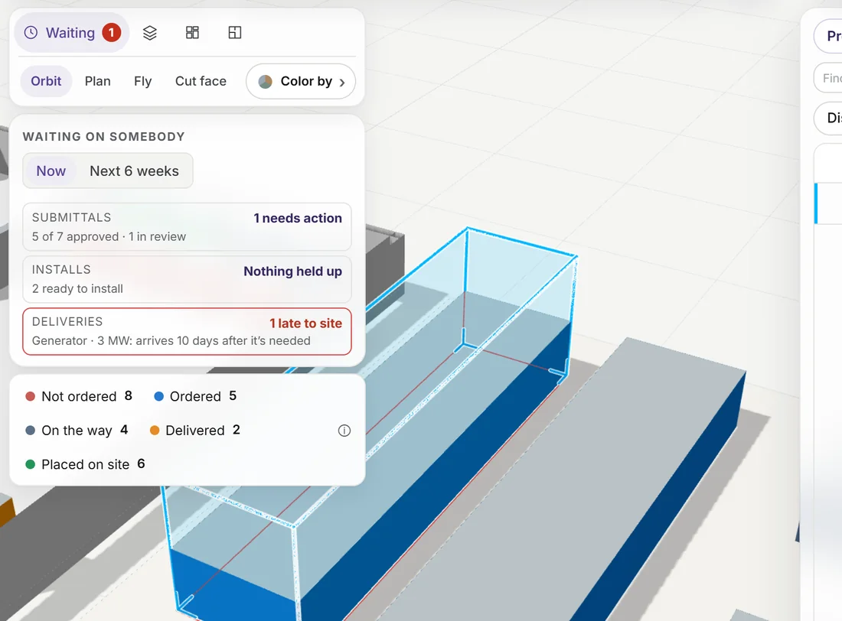Click the red Waiting count badge
842x621 pixels.
point(112,33)
